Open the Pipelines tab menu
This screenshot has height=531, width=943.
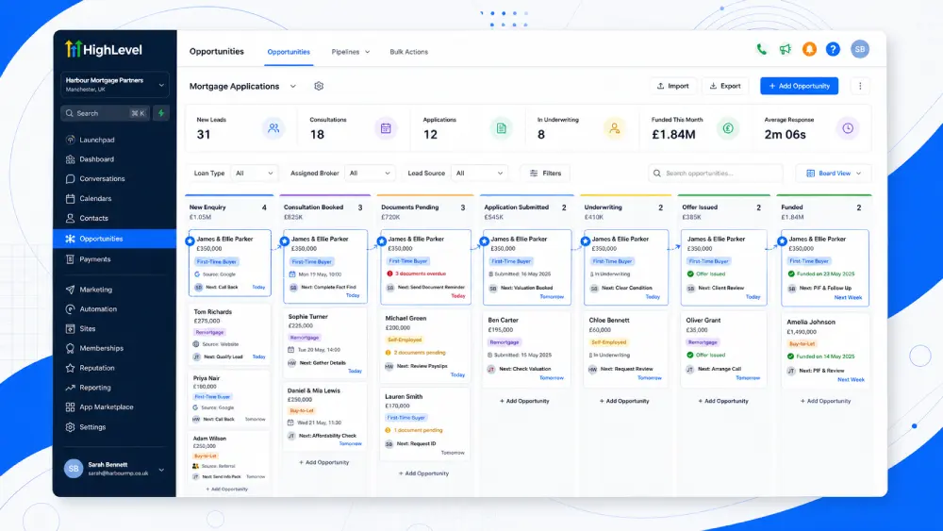pos(351,52)
